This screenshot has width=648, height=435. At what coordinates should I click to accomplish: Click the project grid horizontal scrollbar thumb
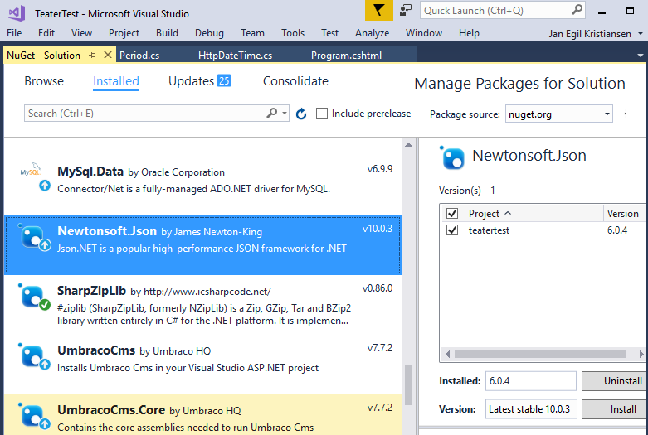coord(540,354)
